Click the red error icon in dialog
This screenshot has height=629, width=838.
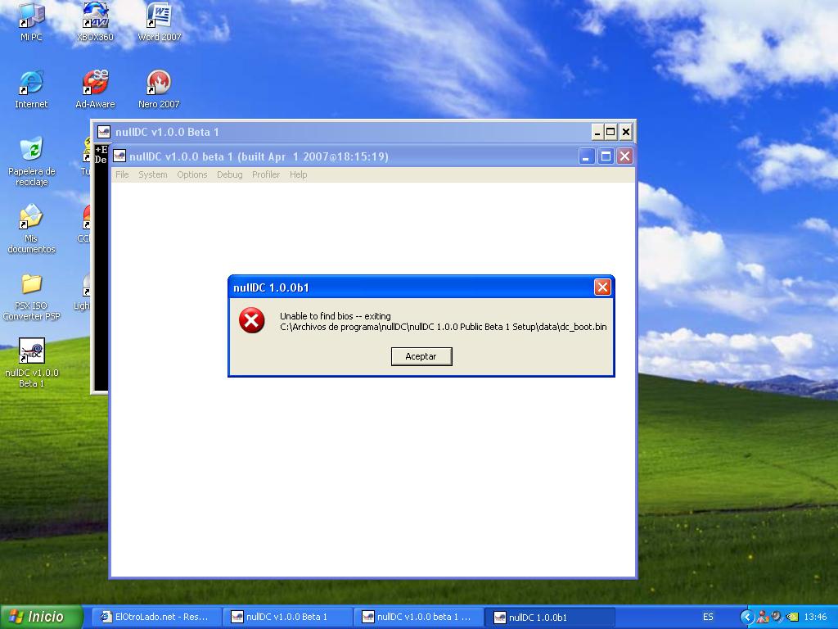click(x=251, y=320)
